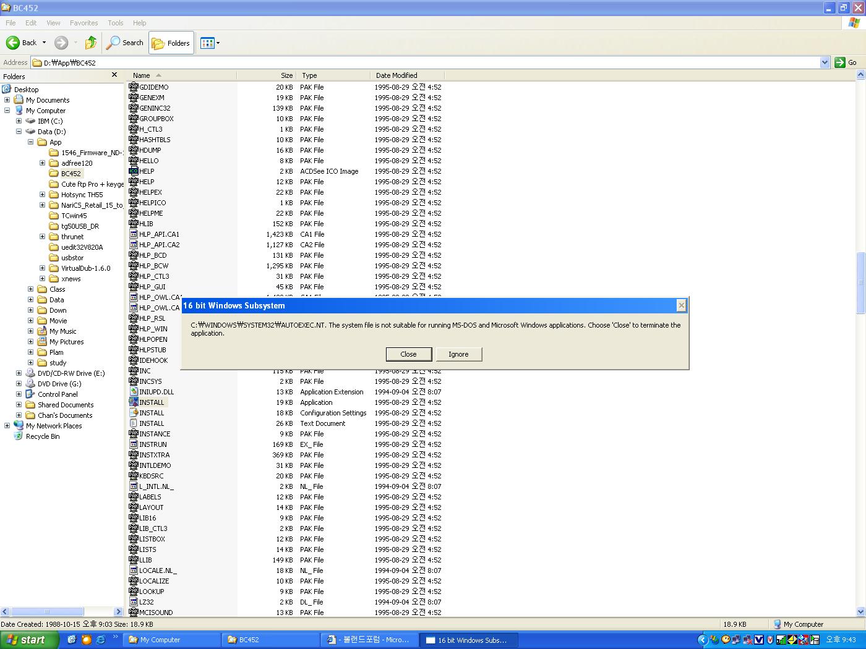The image size is (866, 649).
Task: Select the My Pictures folder icon
Action: coord(42,342)
